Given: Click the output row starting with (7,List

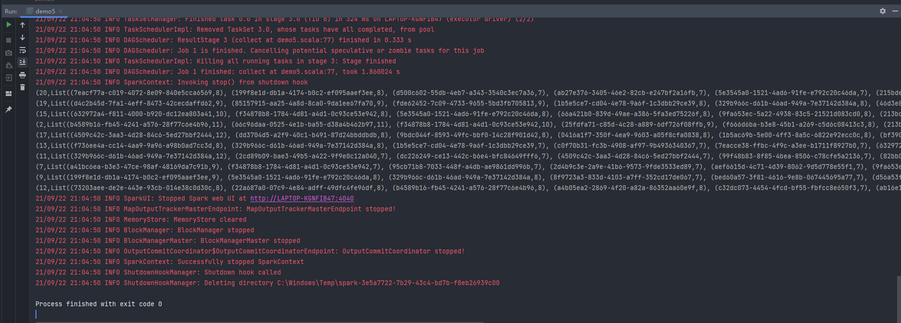Looking at the screenshot, I should coord(468,167).
